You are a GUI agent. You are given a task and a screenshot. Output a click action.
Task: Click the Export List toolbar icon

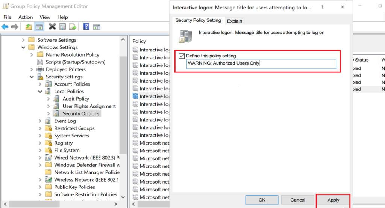coord(73,27)
